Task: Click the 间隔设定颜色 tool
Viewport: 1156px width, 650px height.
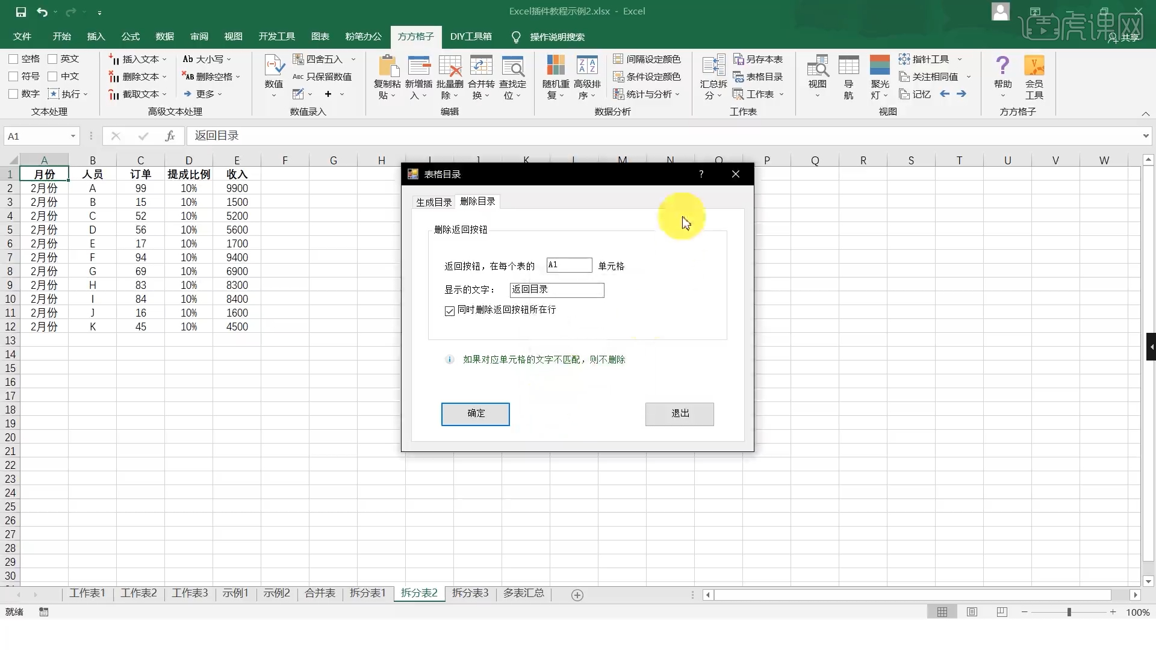Action: [x=647, y=59]
